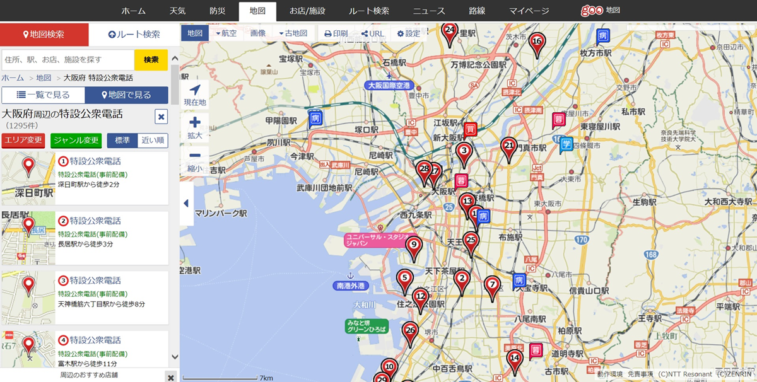Click map pin number 16
The height and width of the screenshot is (382, 757).
[537, 43]
